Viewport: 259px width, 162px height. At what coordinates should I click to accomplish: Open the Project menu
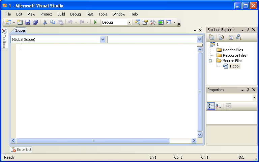pyautogui.click(x=46, y=14)
